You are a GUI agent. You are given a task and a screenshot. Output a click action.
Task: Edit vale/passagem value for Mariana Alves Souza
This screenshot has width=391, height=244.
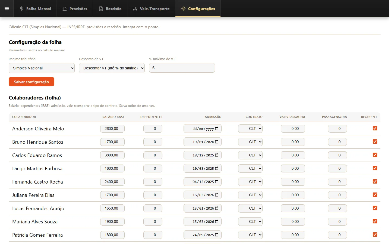[293, 221]
